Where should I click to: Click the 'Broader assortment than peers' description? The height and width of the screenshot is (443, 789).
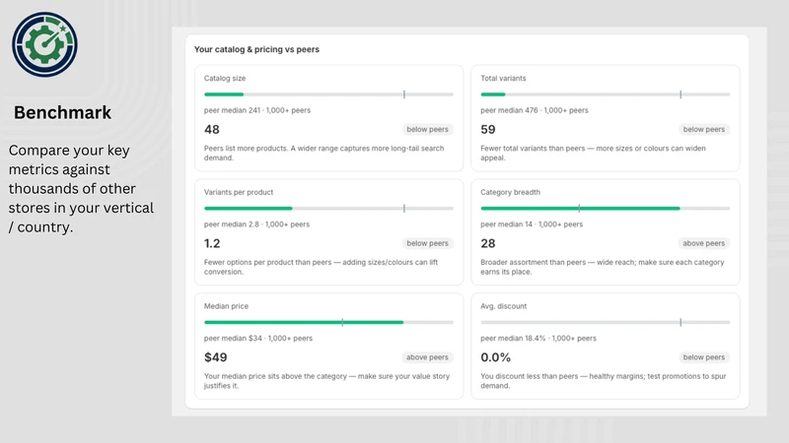pyautogui.click(x=603, y=267)
